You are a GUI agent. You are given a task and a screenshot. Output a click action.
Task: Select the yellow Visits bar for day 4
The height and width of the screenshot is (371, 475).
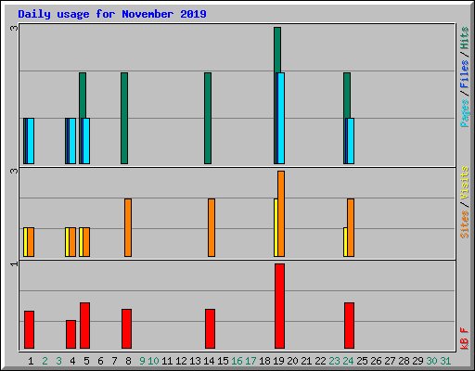67,242
